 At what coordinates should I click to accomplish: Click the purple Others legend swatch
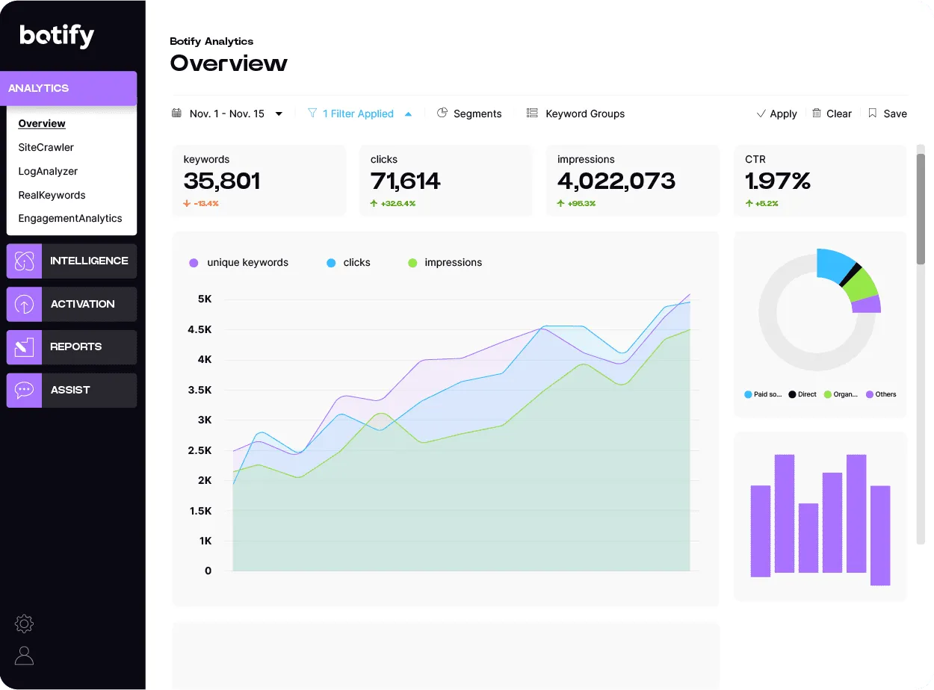coord(869,394)
